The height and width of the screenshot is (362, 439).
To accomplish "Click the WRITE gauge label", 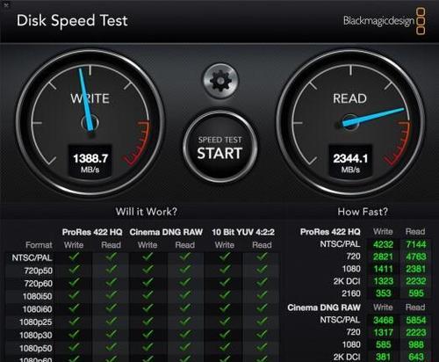I will pos(90,98).
